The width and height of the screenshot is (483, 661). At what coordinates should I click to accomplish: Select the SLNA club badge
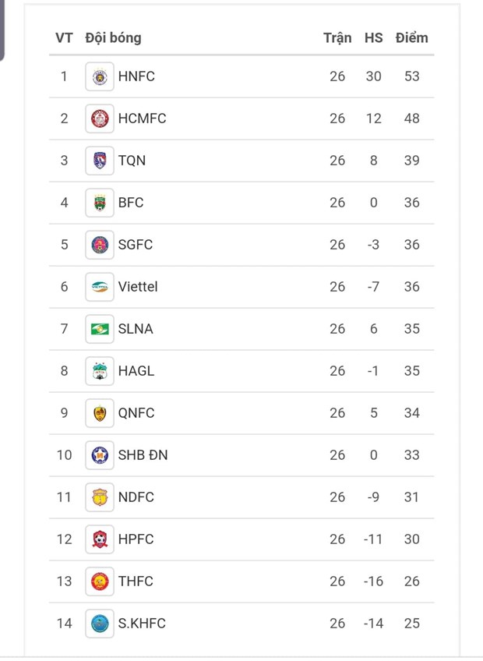click(x=100, y=329)
